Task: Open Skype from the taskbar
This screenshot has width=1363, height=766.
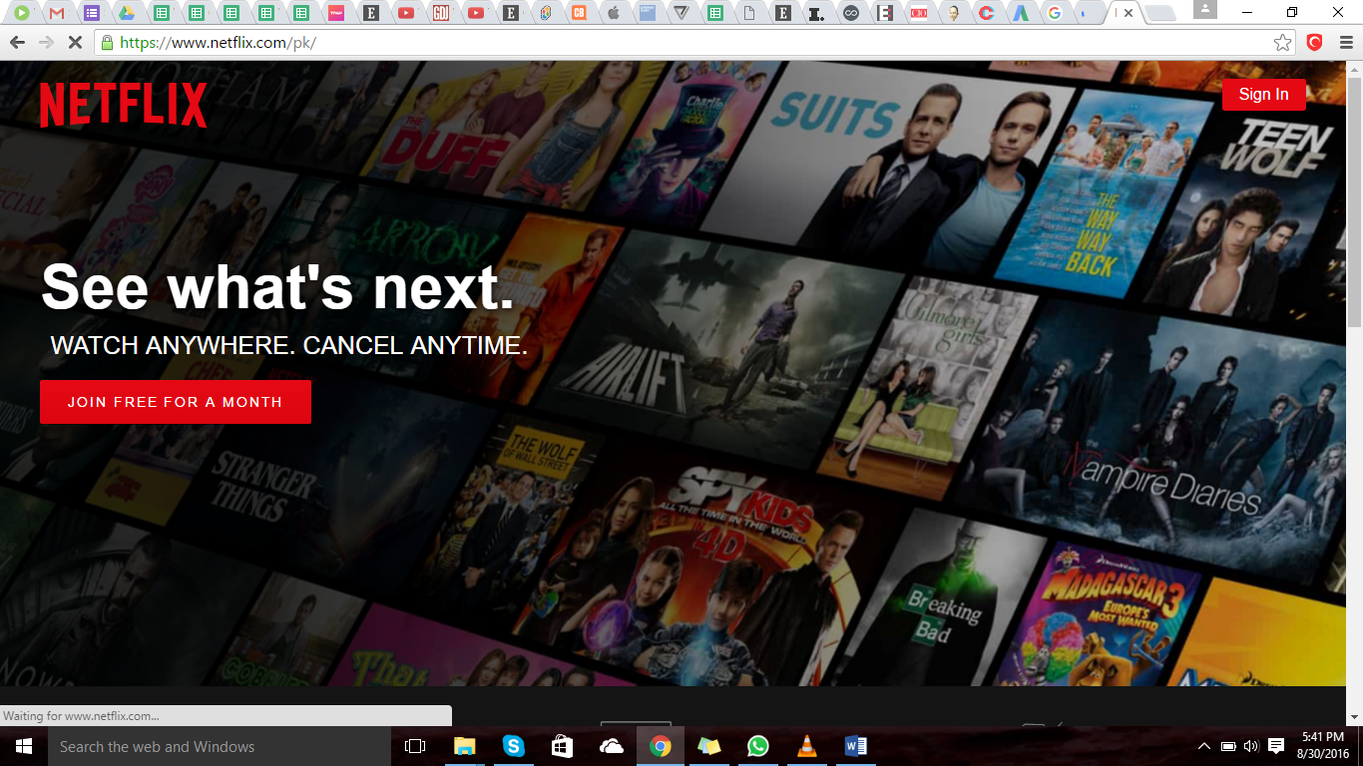Action: [513, 746]
